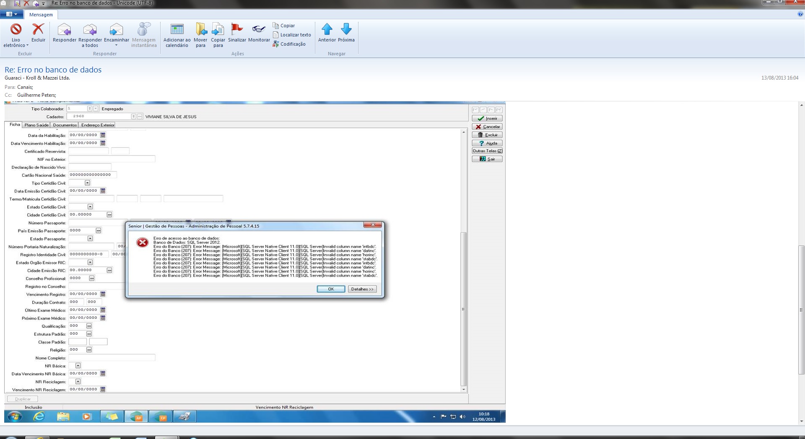
Task: Forward the email with Encaminhar
Action: [x=116, y=29]
